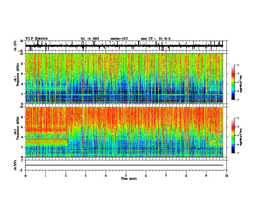Click the red 5 kHz band in ch.2 spectrogram
Image resolution: width=255 pixels, height=197 pixels.
pos(46,130)
